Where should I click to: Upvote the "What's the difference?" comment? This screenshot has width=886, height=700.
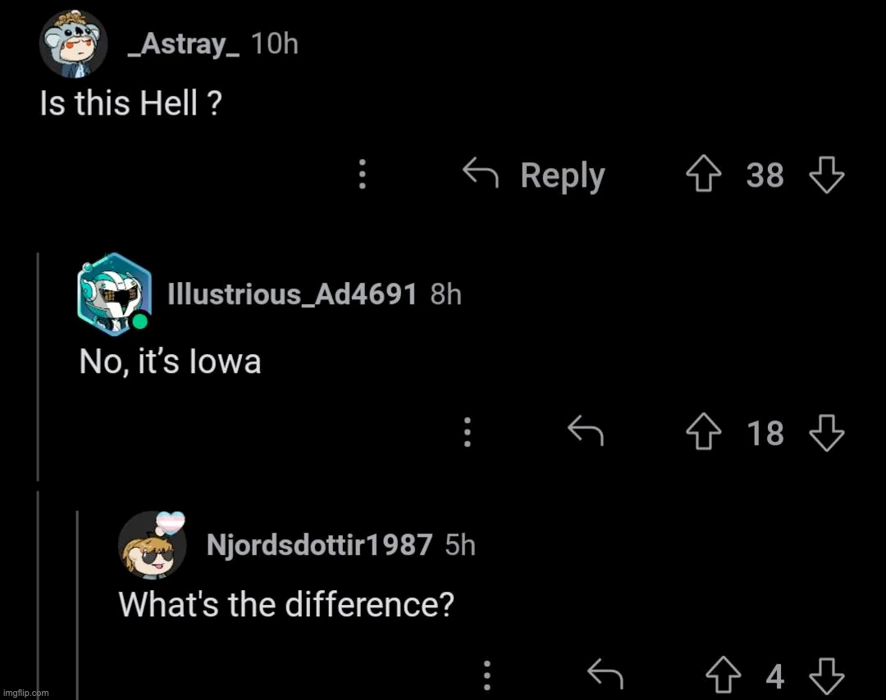pos(722,676)
